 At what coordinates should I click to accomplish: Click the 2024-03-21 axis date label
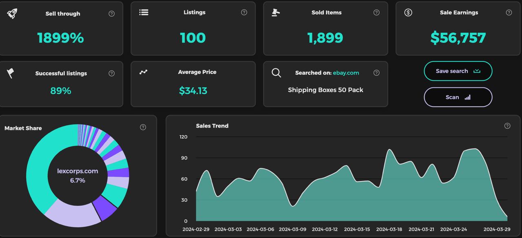422,229
